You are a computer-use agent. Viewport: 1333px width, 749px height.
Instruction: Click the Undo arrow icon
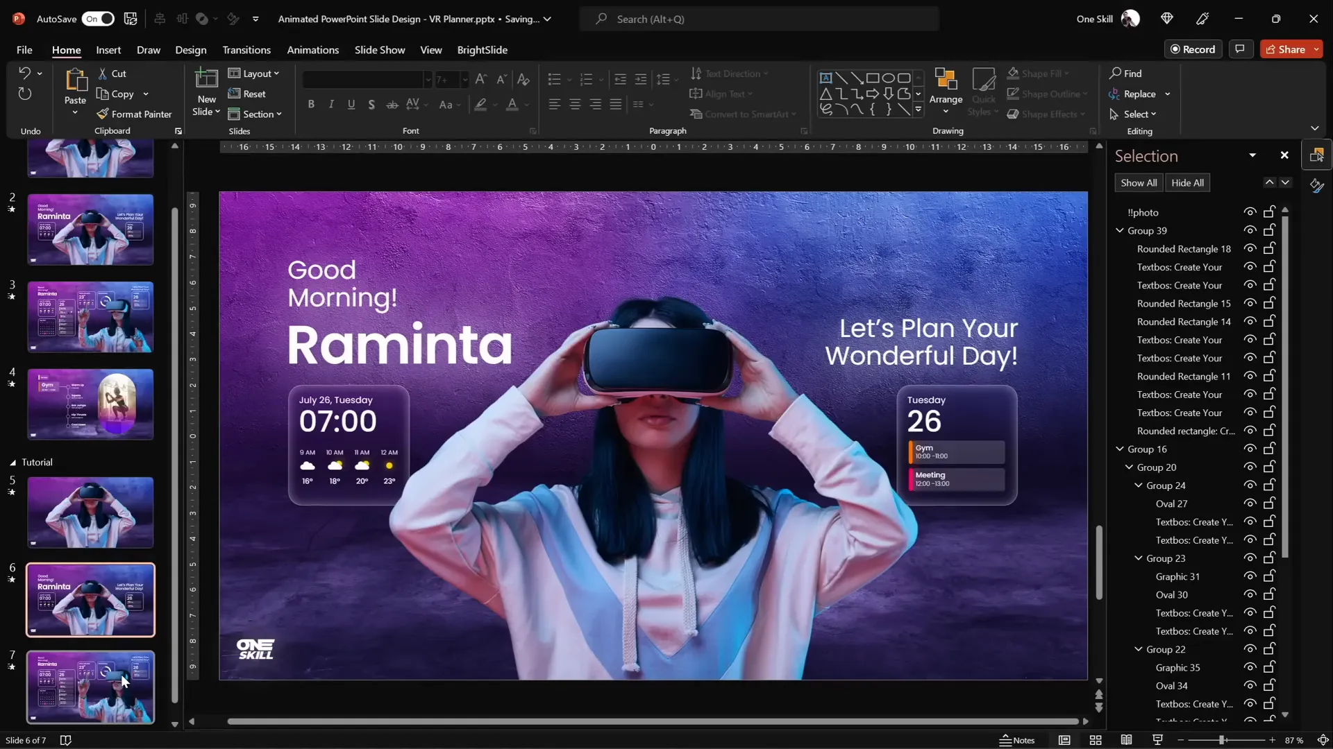(x=24, y=73)
